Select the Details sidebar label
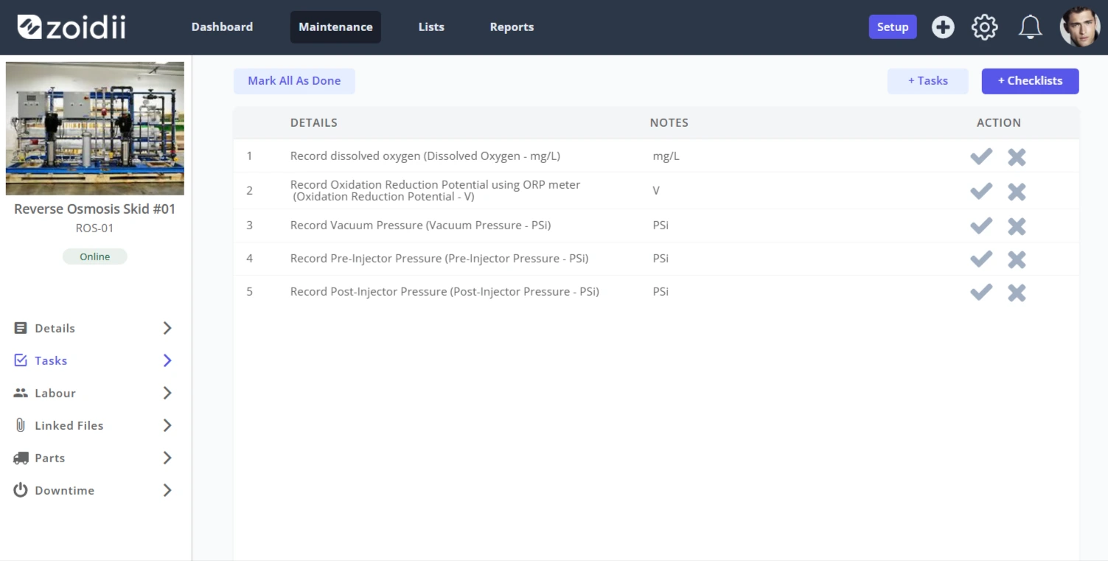 coord(55,328)
